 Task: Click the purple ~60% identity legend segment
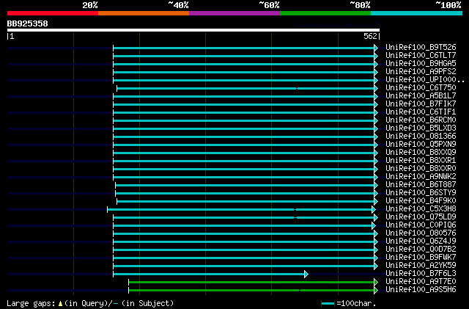[x=234, y=13]
